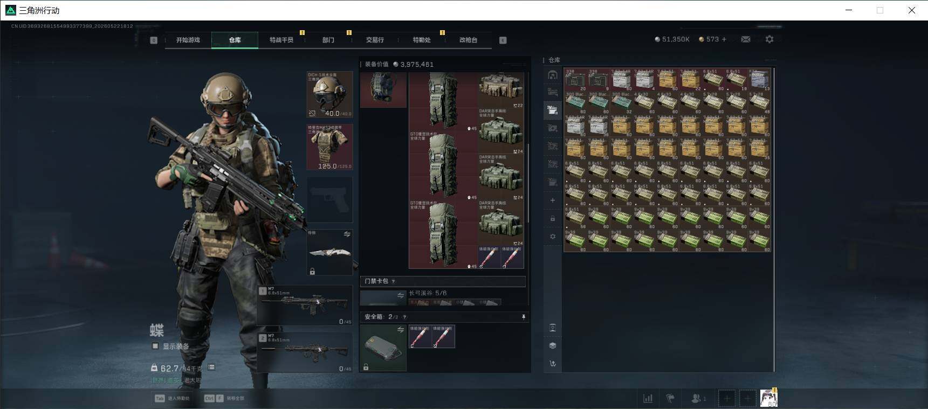Select the 6.8x51 ammo stack with count 19
This screenshot has width=928, height=409.
(737, 80)
